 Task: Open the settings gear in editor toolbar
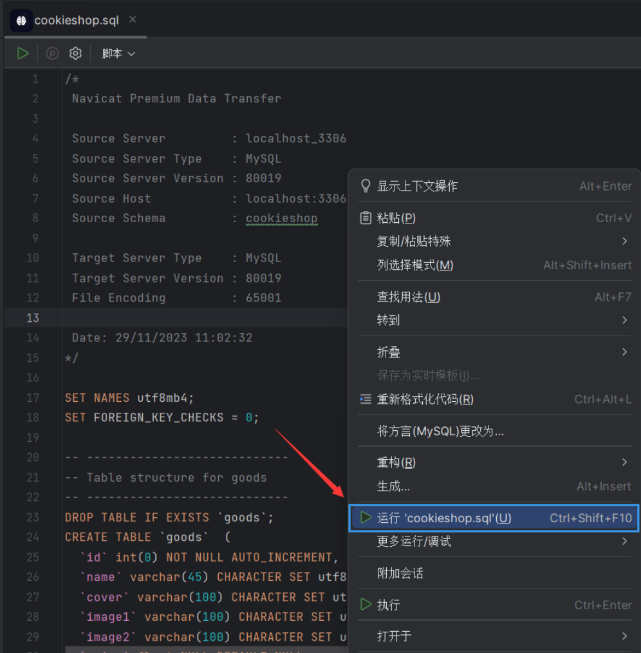(x=75, y=53)
